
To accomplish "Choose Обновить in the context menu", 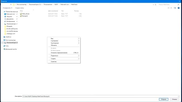I will tap(64, 45).
